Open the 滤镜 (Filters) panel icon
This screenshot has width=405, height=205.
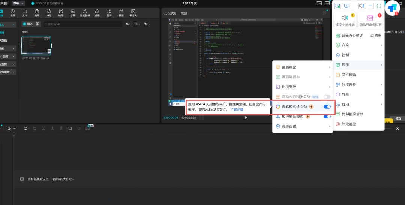[x=97, y=13]
